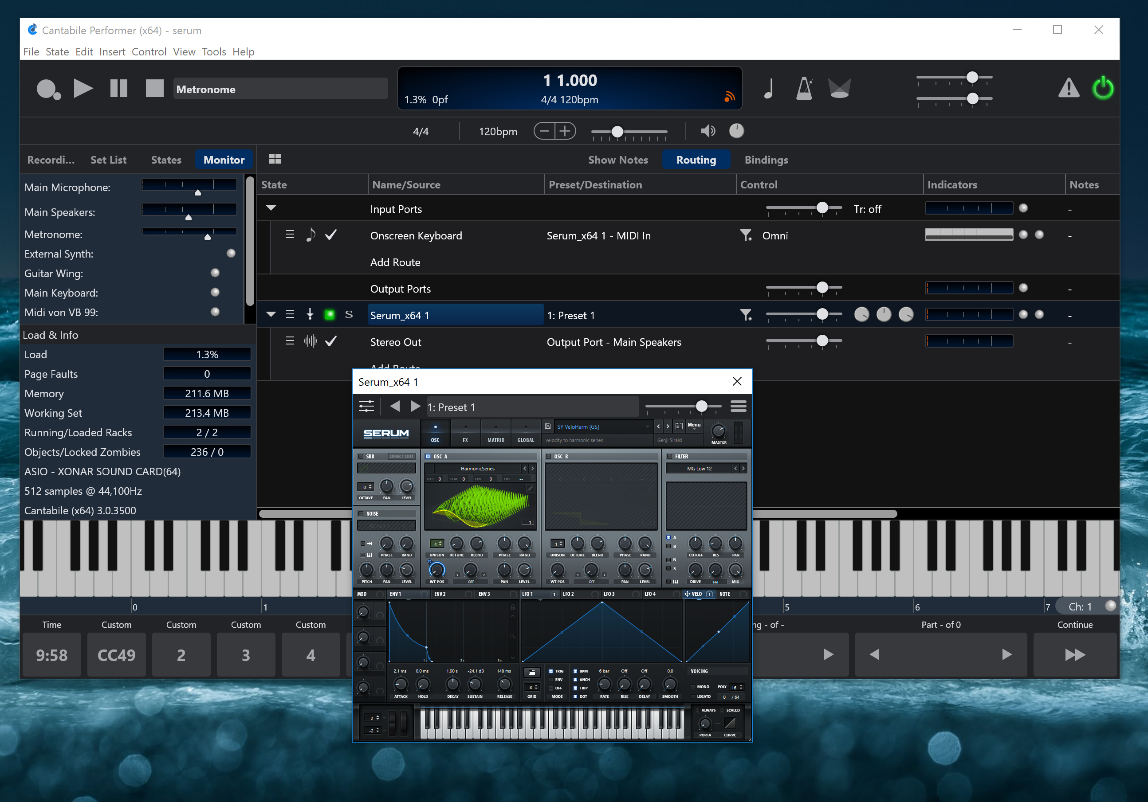The height and width of the screenshot is (802, 1148).
Task: Toggle the Onscreen Keyboard route checkmark
Action: pyautogui.click(x=330, y=235)
